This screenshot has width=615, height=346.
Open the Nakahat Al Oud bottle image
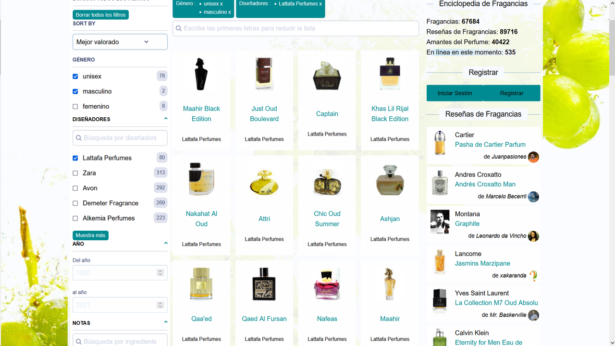pyautogui.click(x=201, y=179)
